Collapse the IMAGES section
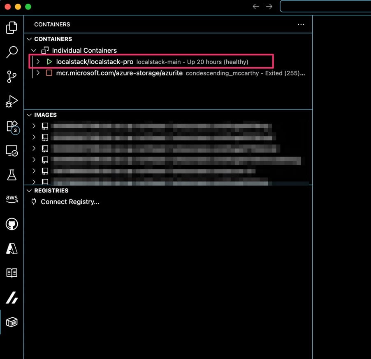 pyautogui.click(x=29, y=115)
